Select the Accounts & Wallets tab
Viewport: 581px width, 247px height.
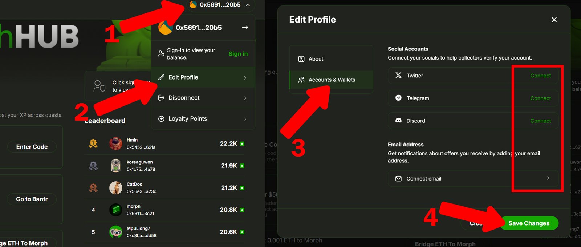[332, 80]
